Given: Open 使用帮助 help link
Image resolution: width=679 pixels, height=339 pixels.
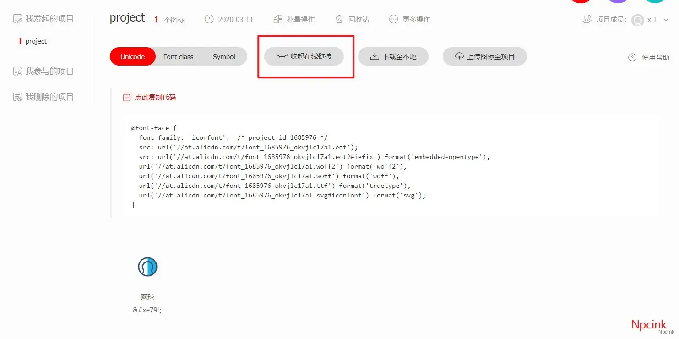Looking at the screenshot, I should (649, 57).
